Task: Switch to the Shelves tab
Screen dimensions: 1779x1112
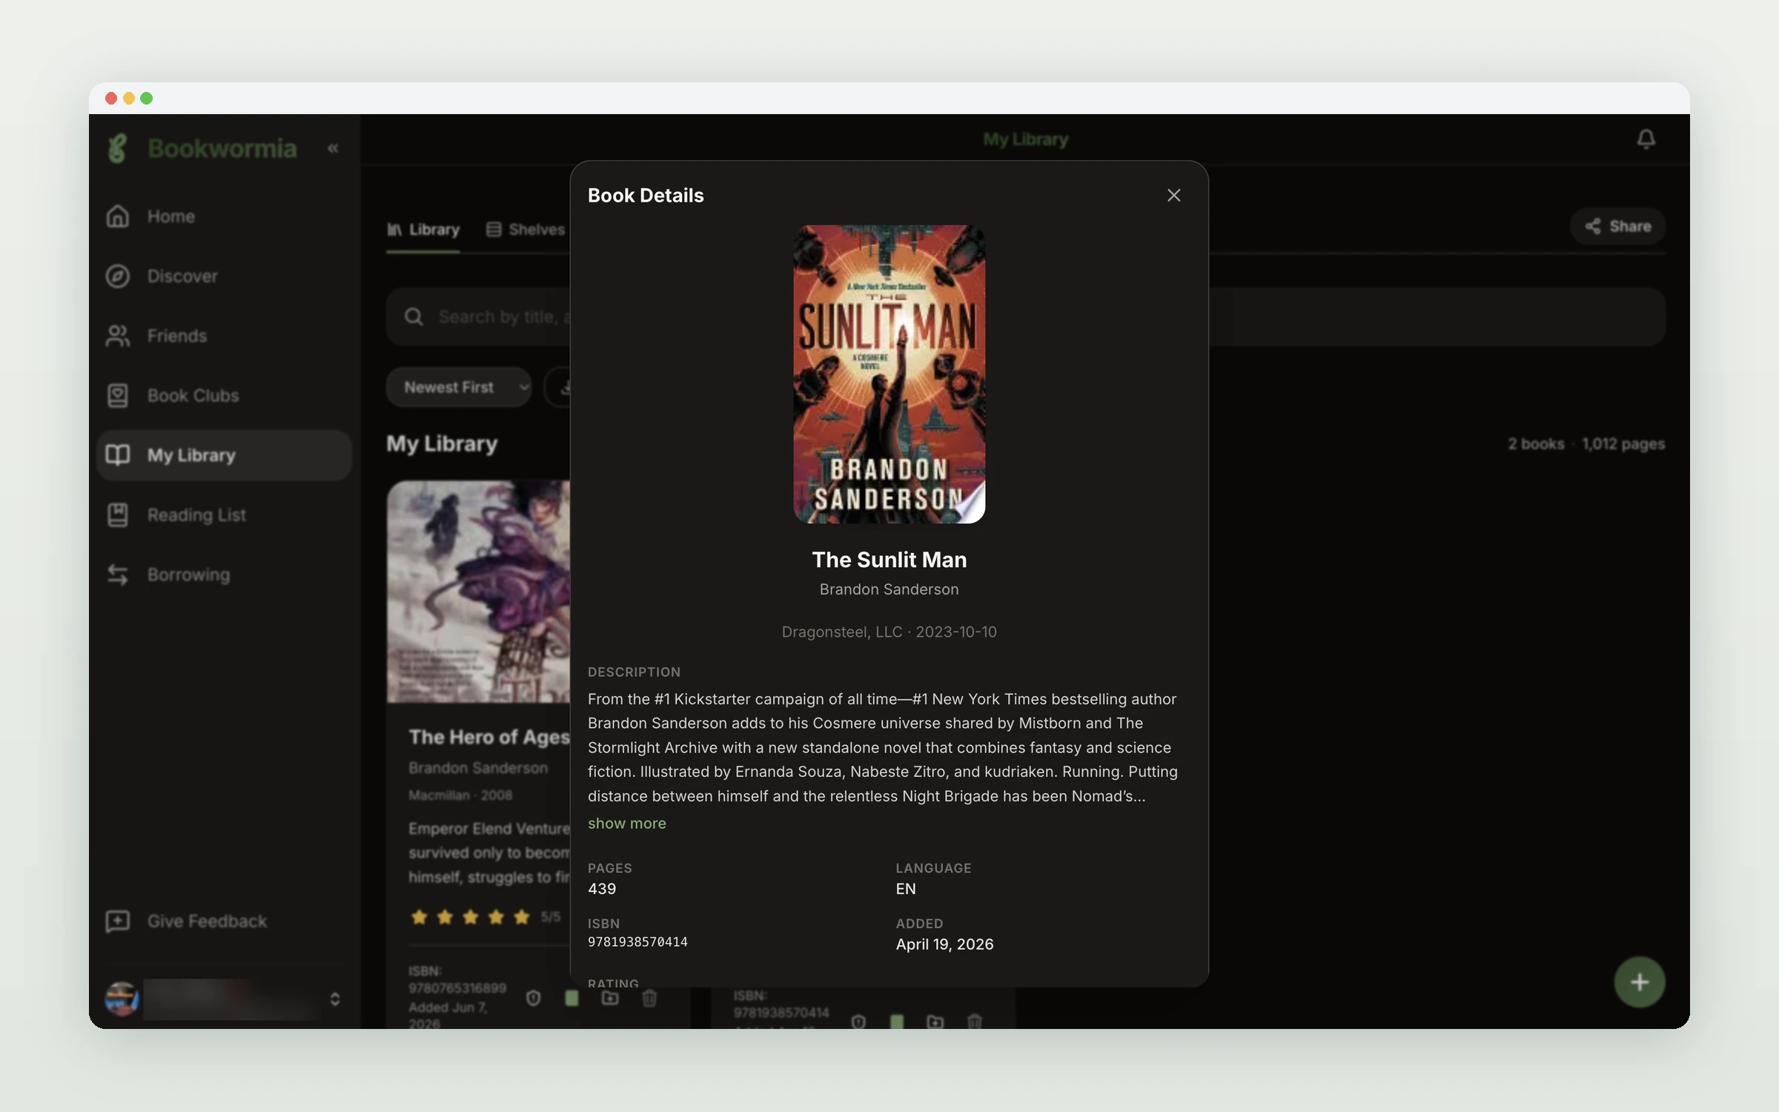Action: (526, 230)
